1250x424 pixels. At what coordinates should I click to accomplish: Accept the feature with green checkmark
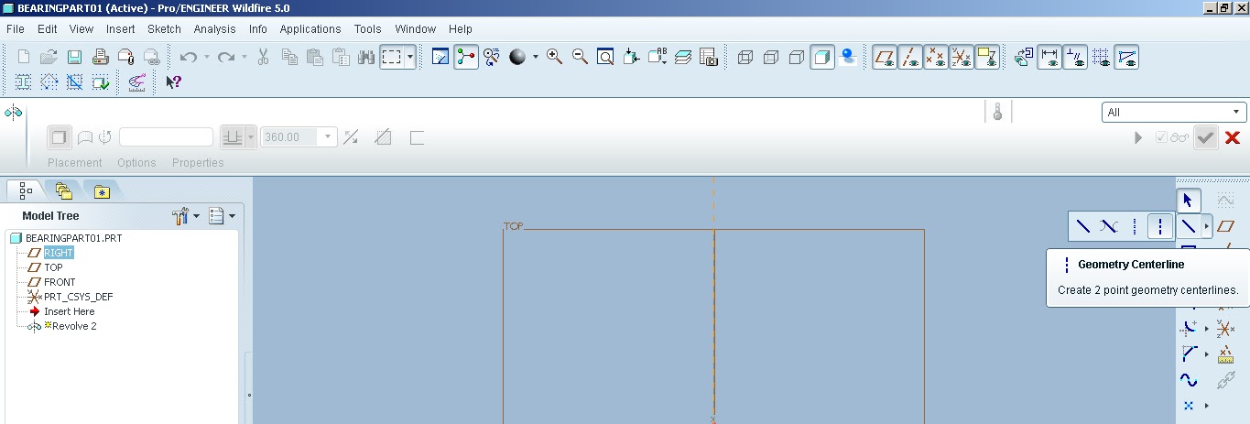click(x=1206, y=137)
